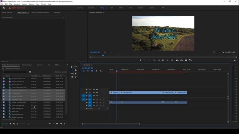Screen dimensions: 239x134
Task: Select the Hand tool
Action: (72, 77)
